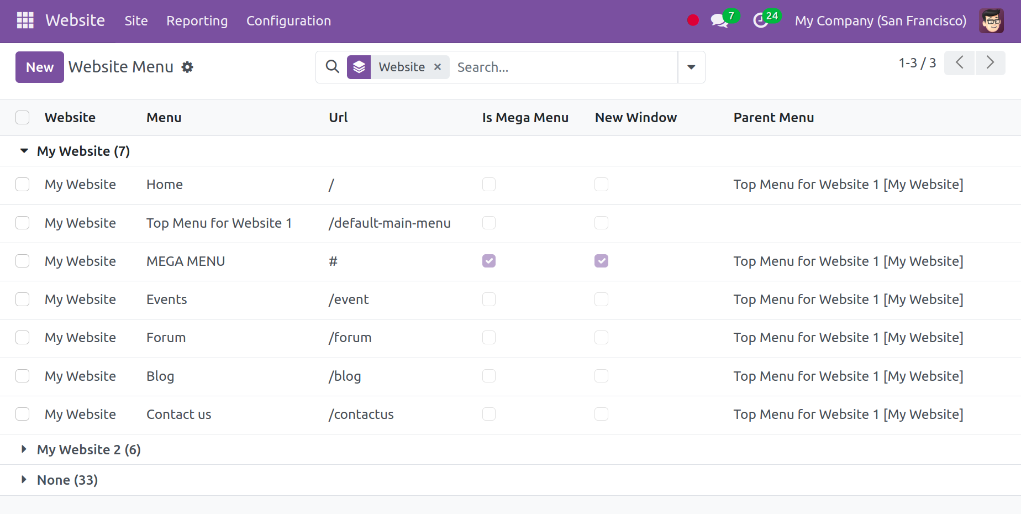Screen dimensions: 1021x514
Task: Open the Reporting menu
Action: [x=197, y=21]
